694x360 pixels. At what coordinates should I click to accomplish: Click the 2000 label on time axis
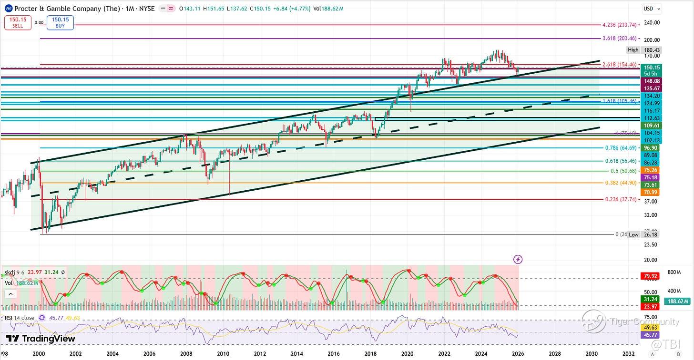[x=39, y=354]
